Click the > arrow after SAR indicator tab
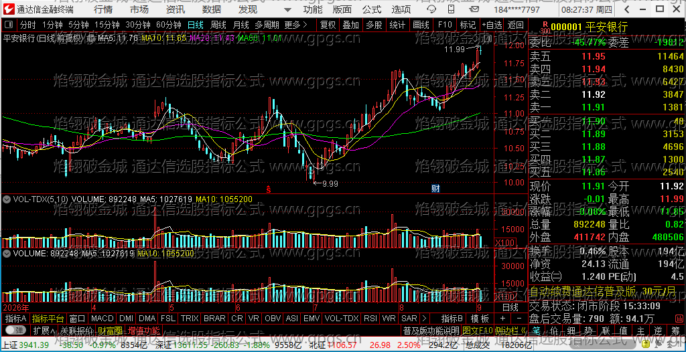 pyautogui.click(x=423, y=318)
